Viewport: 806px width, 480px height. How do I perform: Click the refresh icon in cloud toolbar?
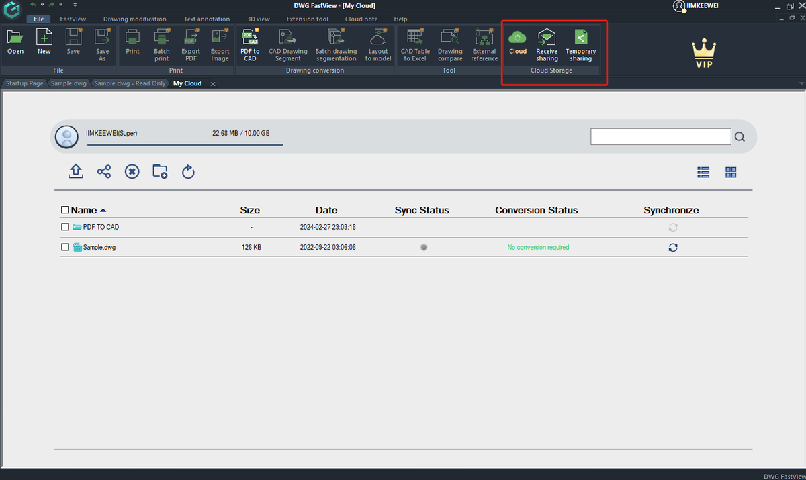[x=188, y=172]
